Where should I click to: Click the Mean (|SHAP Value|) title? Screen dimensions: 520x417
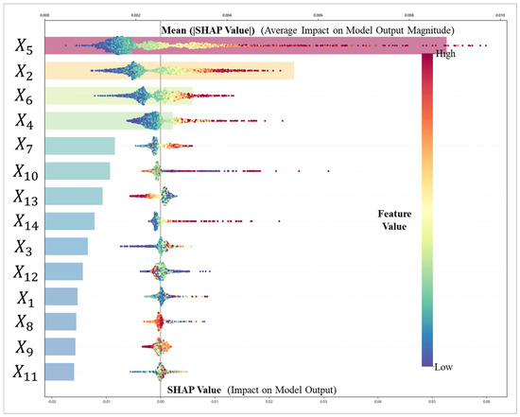(208, 30)
